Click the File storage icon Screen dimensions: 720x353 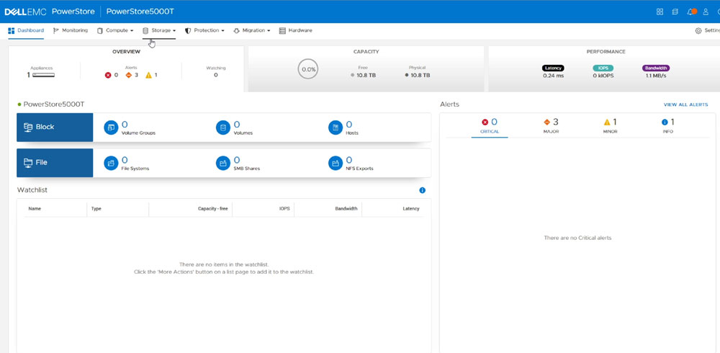pos(28,162)
